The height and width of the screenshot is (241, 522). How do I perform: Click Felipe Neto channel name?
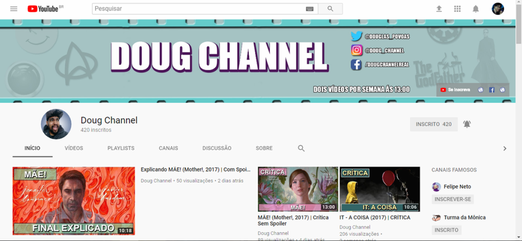coord(457,187)
